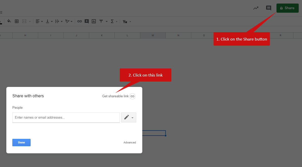The width and height of the screenshot is (302, 167).
Task: Select the column R header
Action: tap(281, 35)
